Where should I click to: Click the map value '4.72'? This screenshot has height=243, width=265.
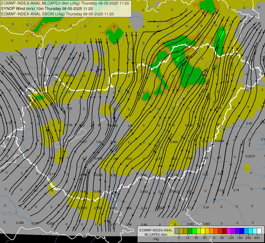pos(9,123)
